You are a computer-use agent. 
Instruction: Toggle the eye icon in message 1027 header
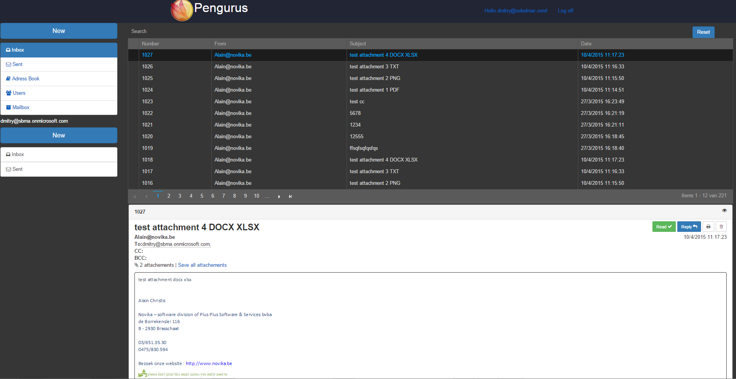click(724, 210)
